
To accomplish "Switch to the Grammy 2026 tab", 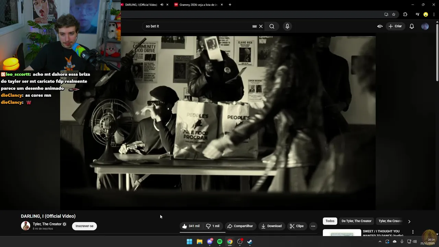I will [x=198, y=5].
